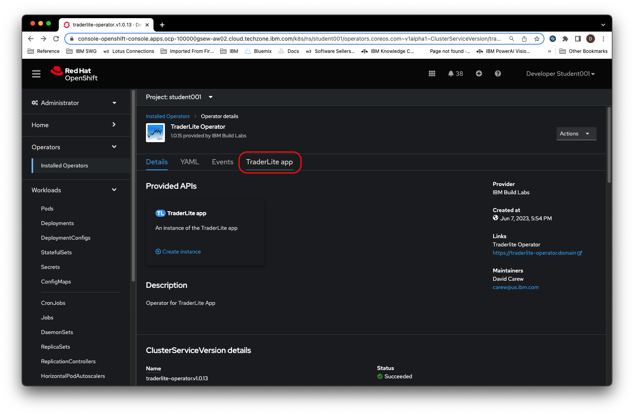Click the sidebar vertical scrollbar
The height and width of the screenshot is (415, 634).
coord(133,186)
